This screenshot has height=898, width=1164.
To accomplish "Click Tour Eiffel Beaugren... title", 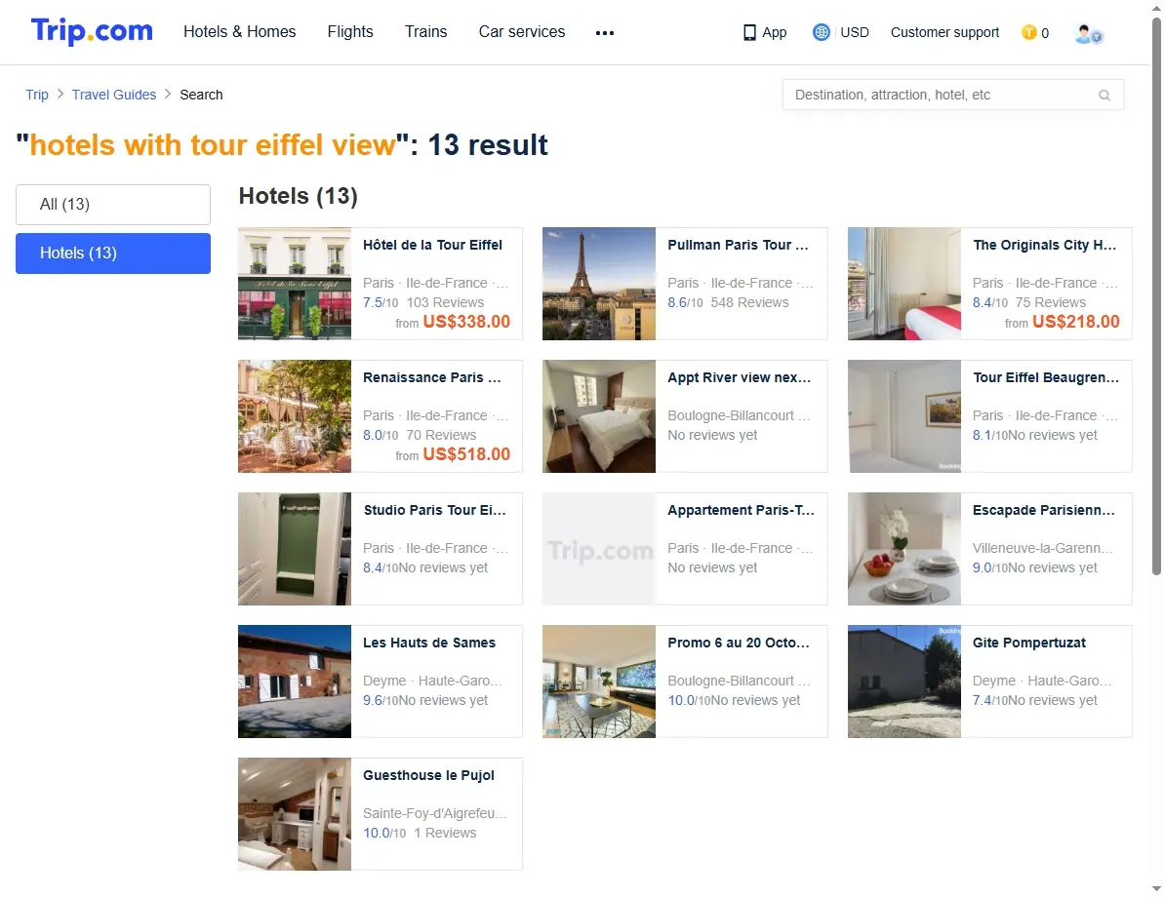I will [1045, 378].
